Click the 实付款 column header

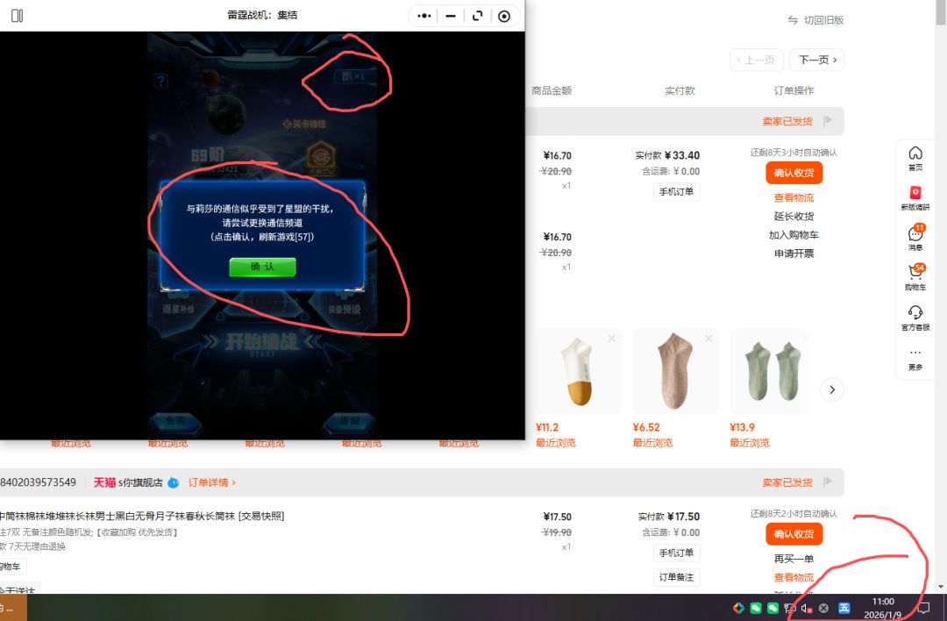[x=680, y=90]
